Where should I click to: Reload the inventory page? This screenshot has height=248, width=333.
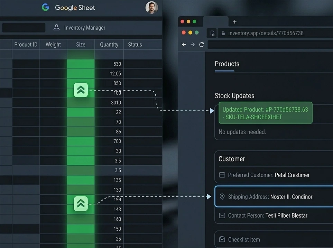pyautogui.click(x=201, y=45)
